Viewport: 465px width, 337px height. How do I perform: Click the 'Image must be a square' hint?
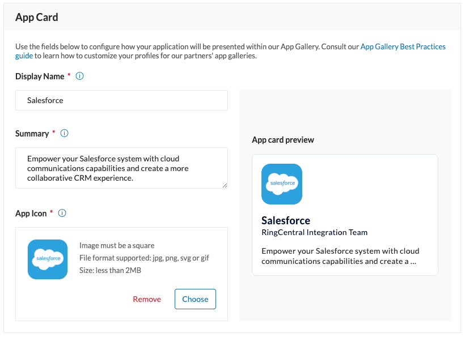point(117,245)
